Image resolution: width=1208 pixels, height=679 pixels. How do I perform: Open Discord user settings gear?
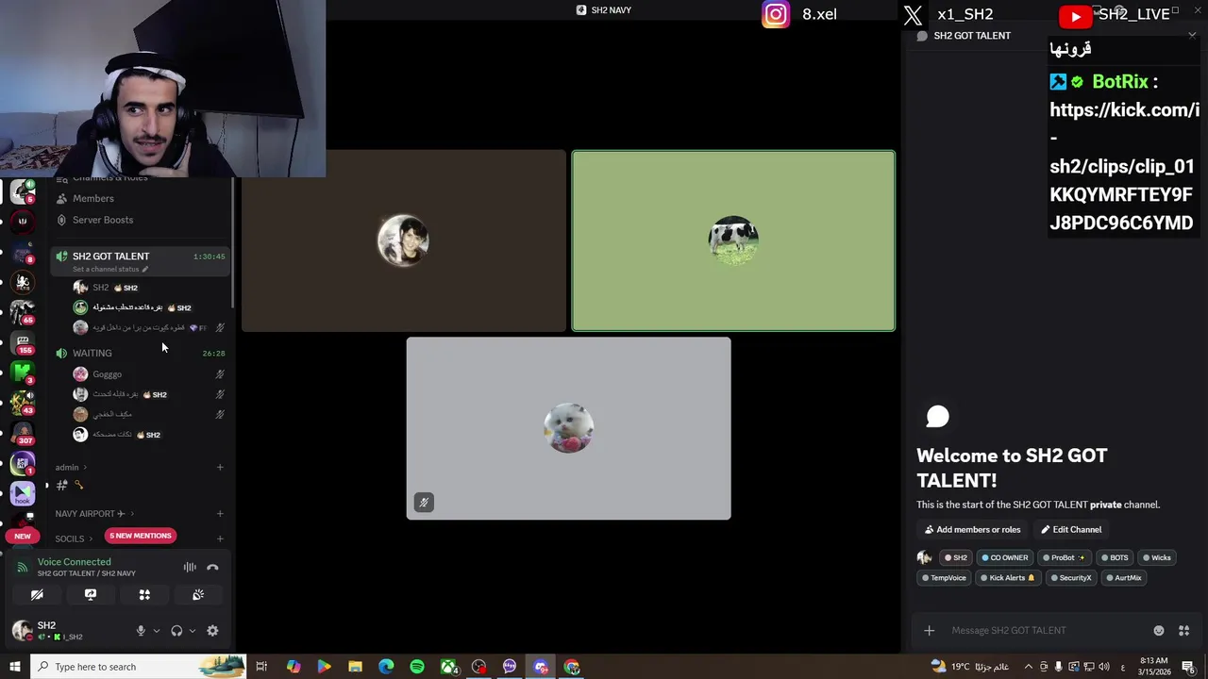click(x=212, y=631)
